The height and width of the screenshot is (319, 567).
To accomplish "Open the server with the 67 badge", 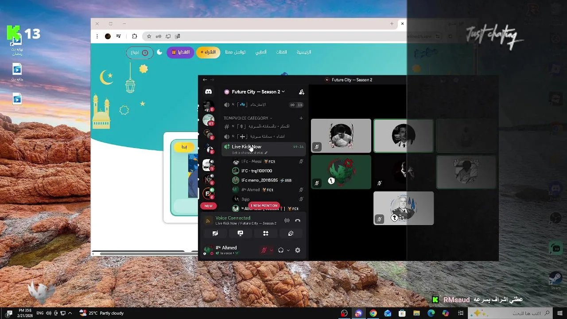I will [x=208, y=120].
